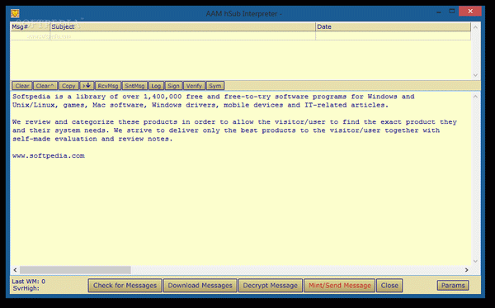The height and width of the screenshot is (308, 495).
Task: Click the Last WM: 0 status label
Action: [x=28, y=281]
